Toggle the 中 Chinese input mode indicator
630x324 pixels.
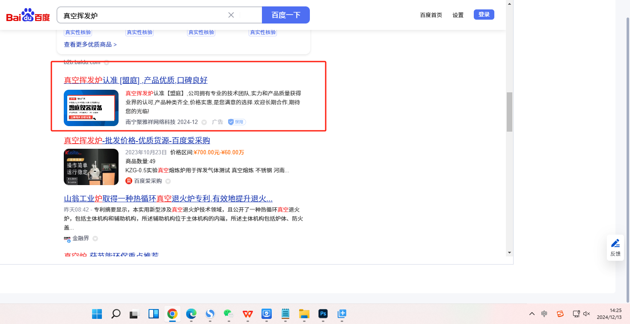[x=544, y=314]
